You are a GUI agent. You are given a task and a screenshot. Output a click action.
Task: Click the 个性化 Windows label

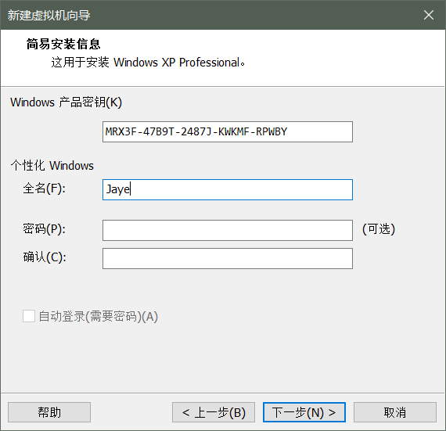(x=52, y=166)
